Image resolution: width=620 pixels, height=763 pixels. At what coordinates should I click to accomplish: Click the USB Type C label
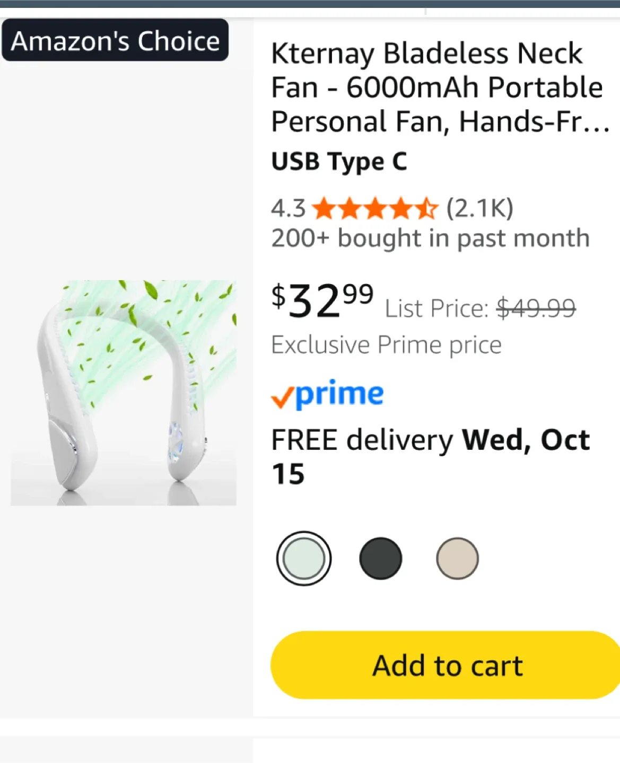point(339,162)
